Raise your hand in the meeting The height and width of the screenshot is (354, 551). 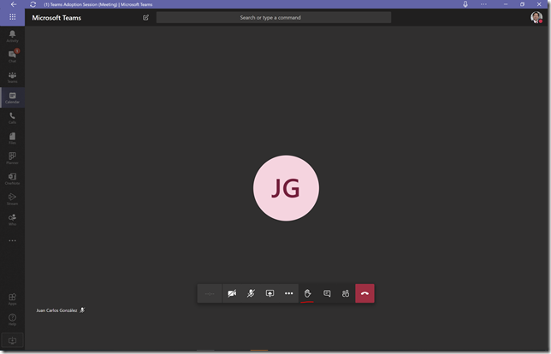[307, 293]
